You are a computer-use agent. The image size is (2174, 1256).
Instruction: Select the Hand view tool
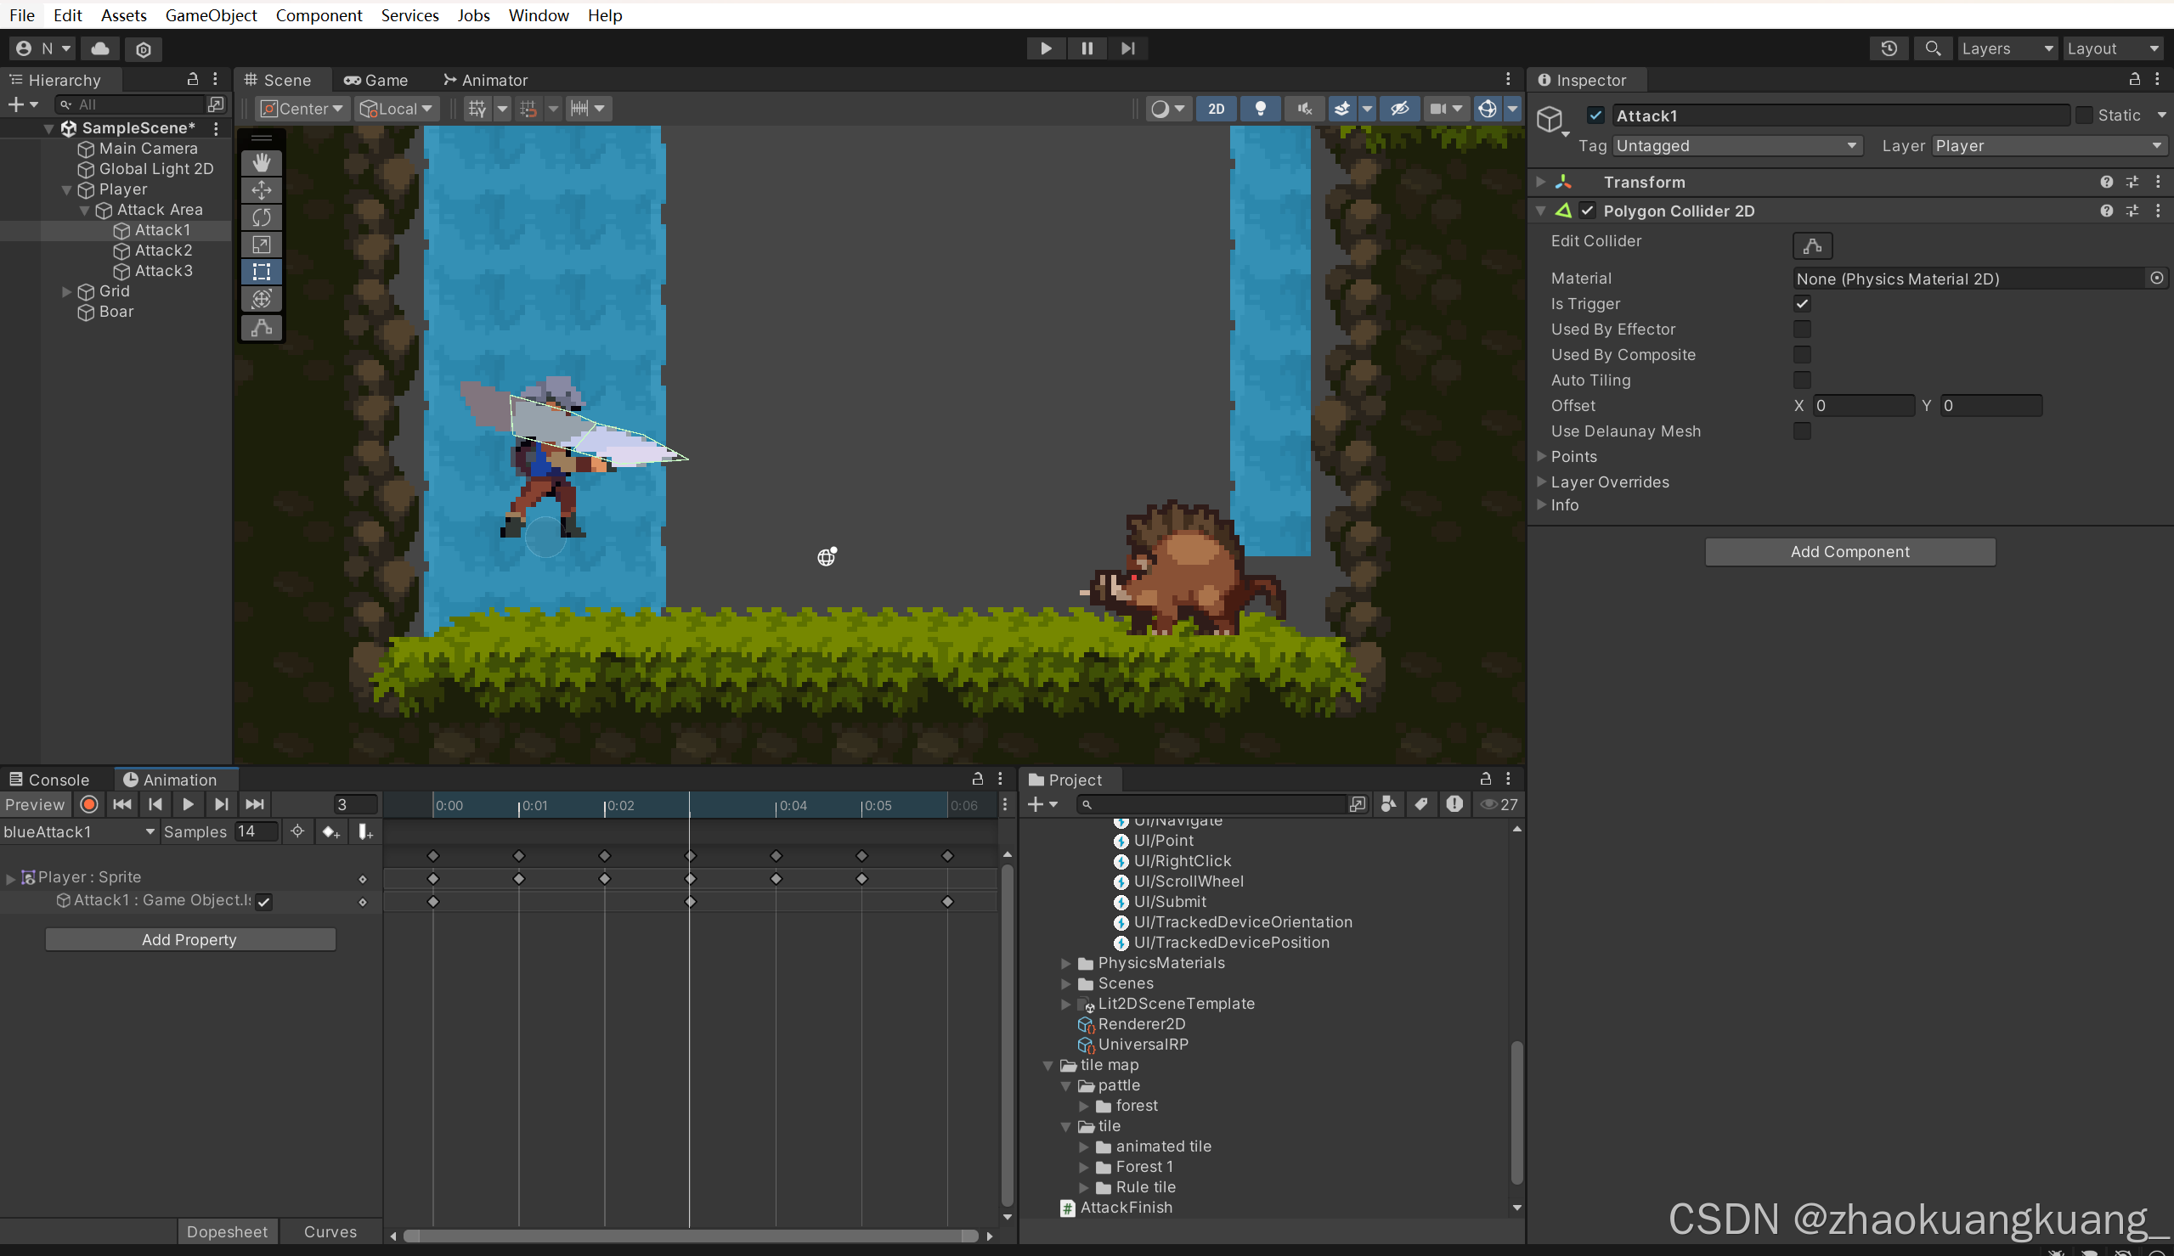[x=262, y=162]
